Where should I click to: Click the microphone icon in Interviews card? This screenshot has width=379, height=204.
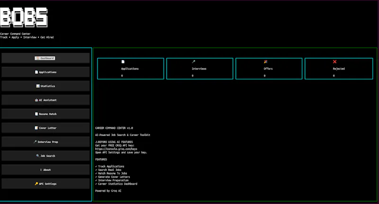click(x=193, y=62)
